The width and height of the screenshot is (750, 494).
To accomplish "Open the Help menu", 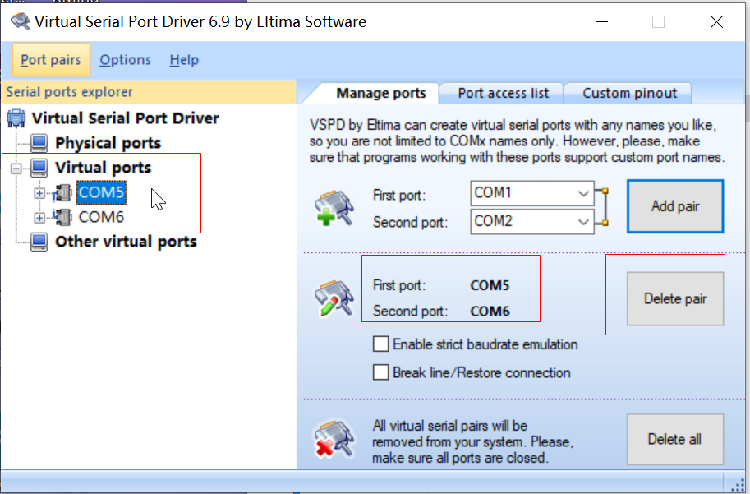I will tap(184, 60).
